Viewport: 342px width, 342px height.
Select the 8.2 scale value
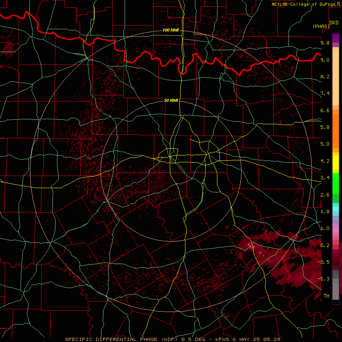[325, 76]
